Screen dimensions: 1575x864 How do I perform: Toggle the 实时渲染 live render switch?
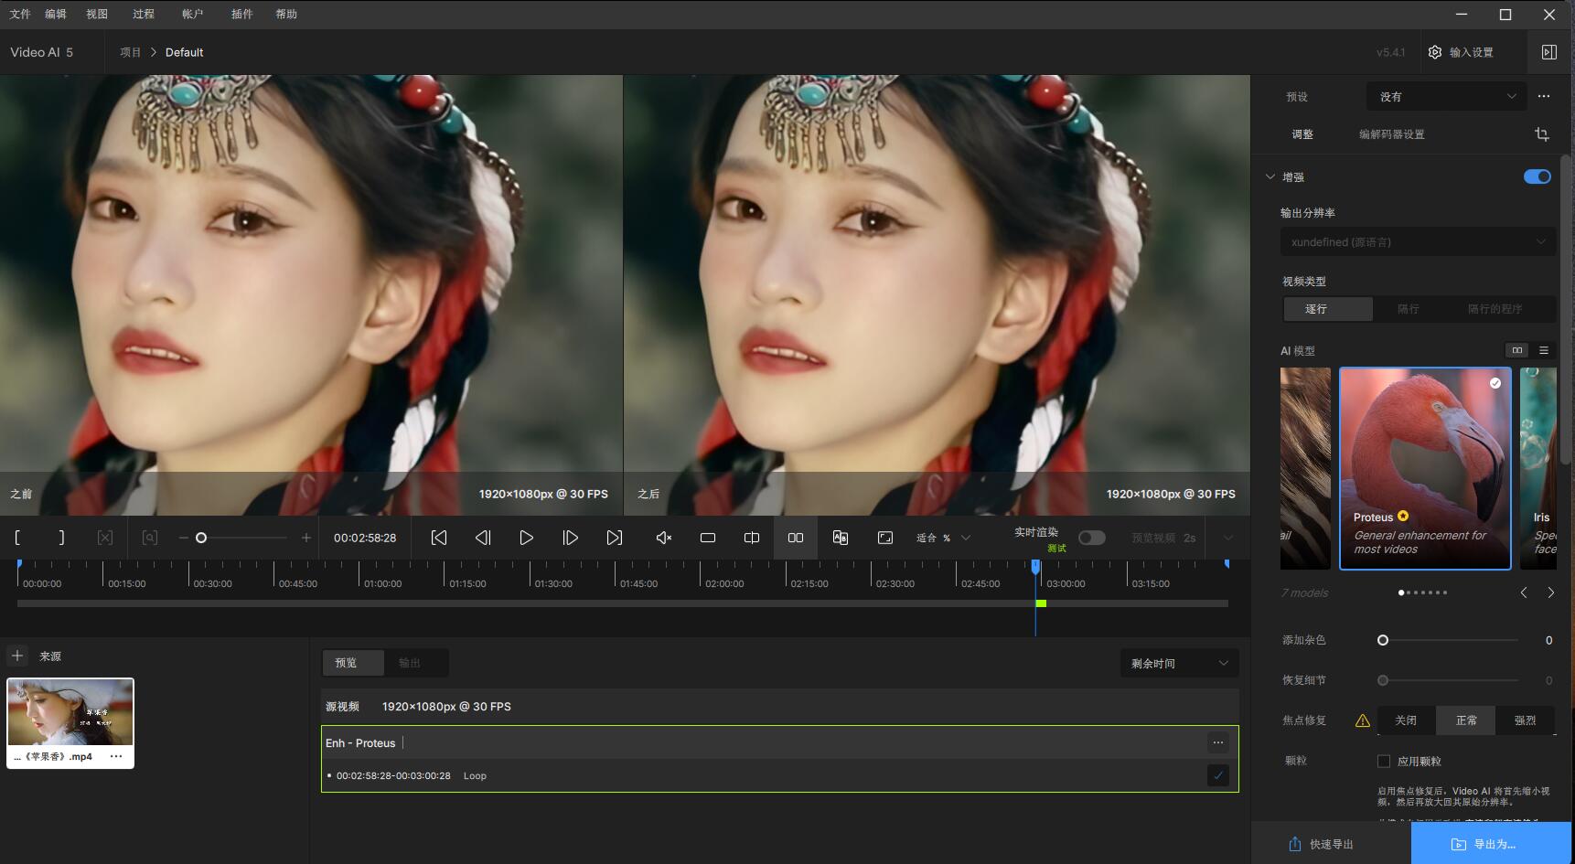pos(1092,538)
